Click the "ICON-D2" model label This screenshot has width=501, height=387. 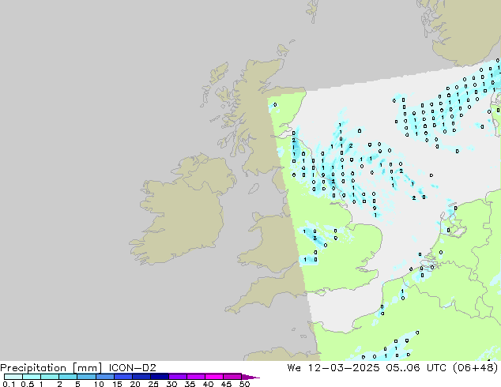pyautogui.click(x=132, y=368)
